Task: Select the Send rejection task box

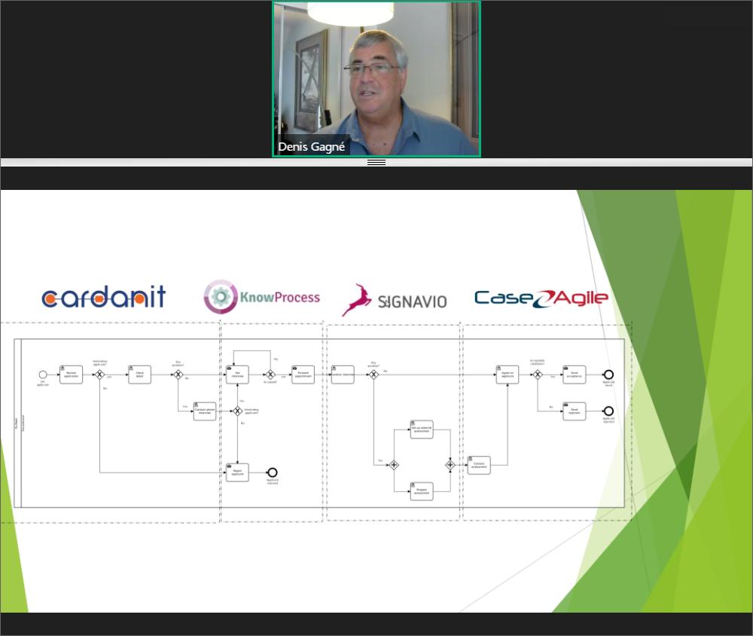Action: (x=575, y=411)
